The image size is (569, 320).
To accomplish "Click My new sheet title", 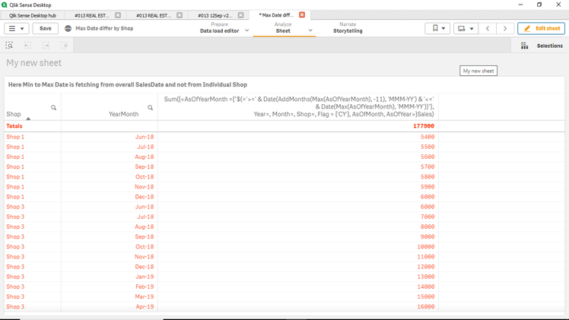I will point(33,62).
